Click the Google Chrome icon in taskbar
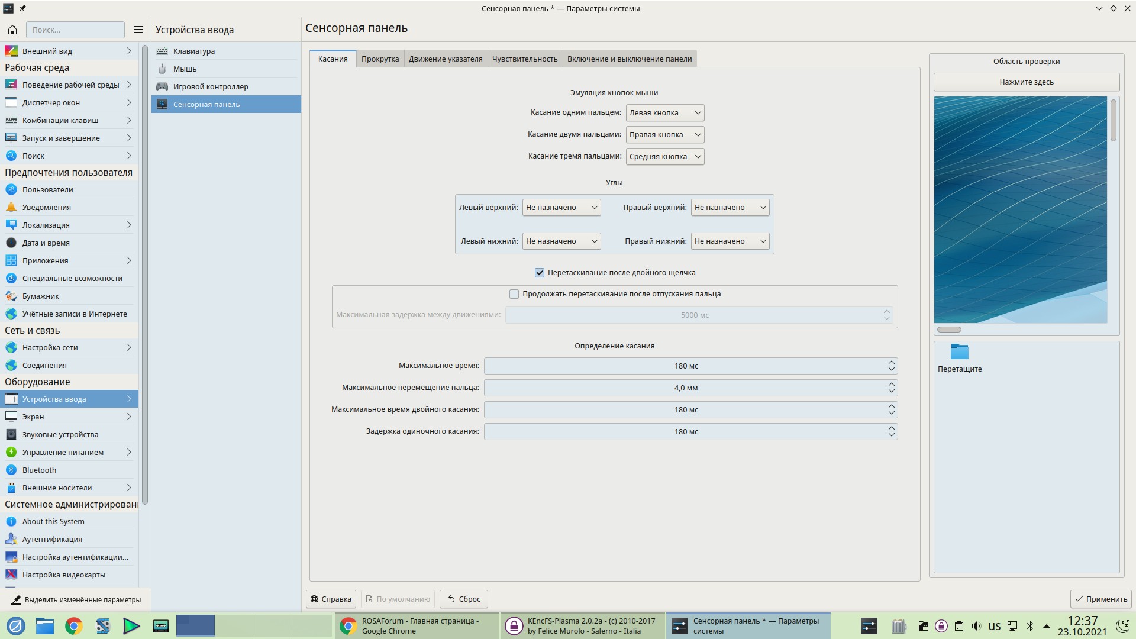 click(74, 626)
